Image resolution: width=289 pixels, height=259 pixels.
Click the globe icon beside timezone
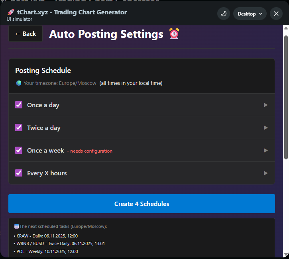(x=19, y=83)
